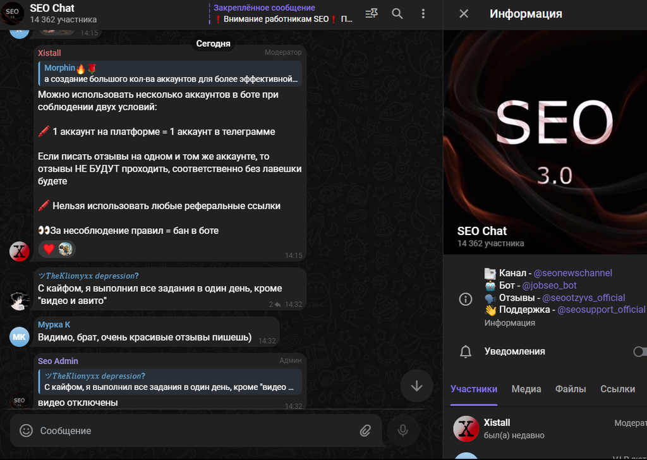Start voice recording with microphone button

tap(402, 431)
